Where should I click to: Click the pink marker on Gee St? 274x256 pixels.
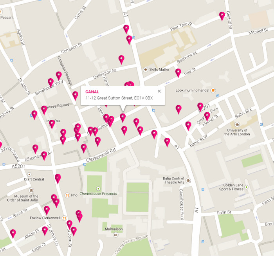tap(178, 73)
